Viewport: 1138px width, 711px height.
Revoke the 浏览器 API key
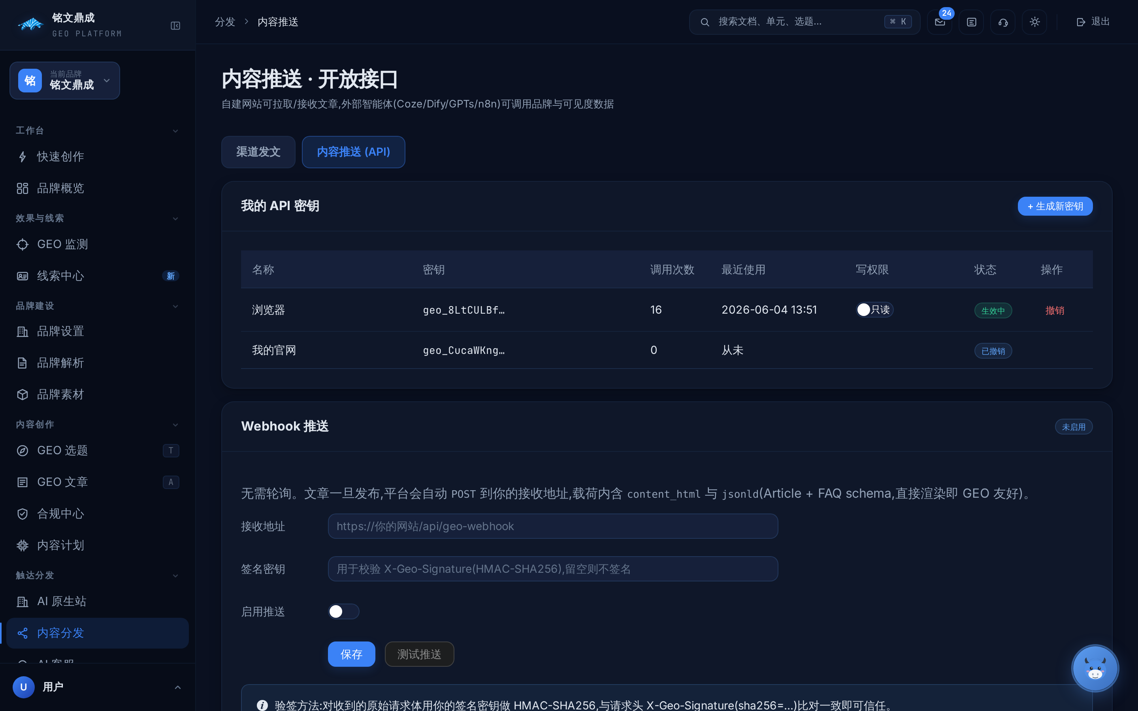[1054, 310]
